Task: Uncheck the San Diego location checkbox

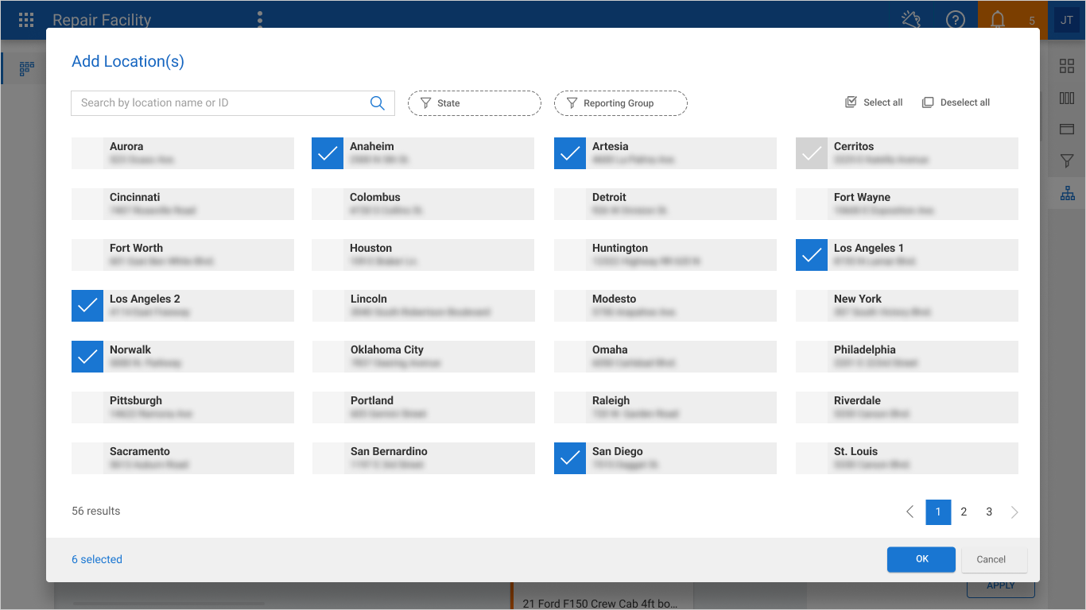Action: click(570, 458)
